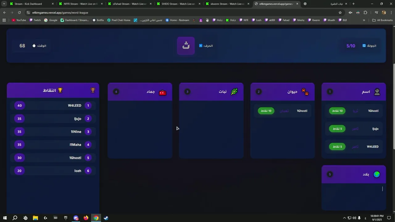This screenshot has height=222, width=395.
Task: Select I1Maha row in the scoreboard
Action: coord(53,145)
